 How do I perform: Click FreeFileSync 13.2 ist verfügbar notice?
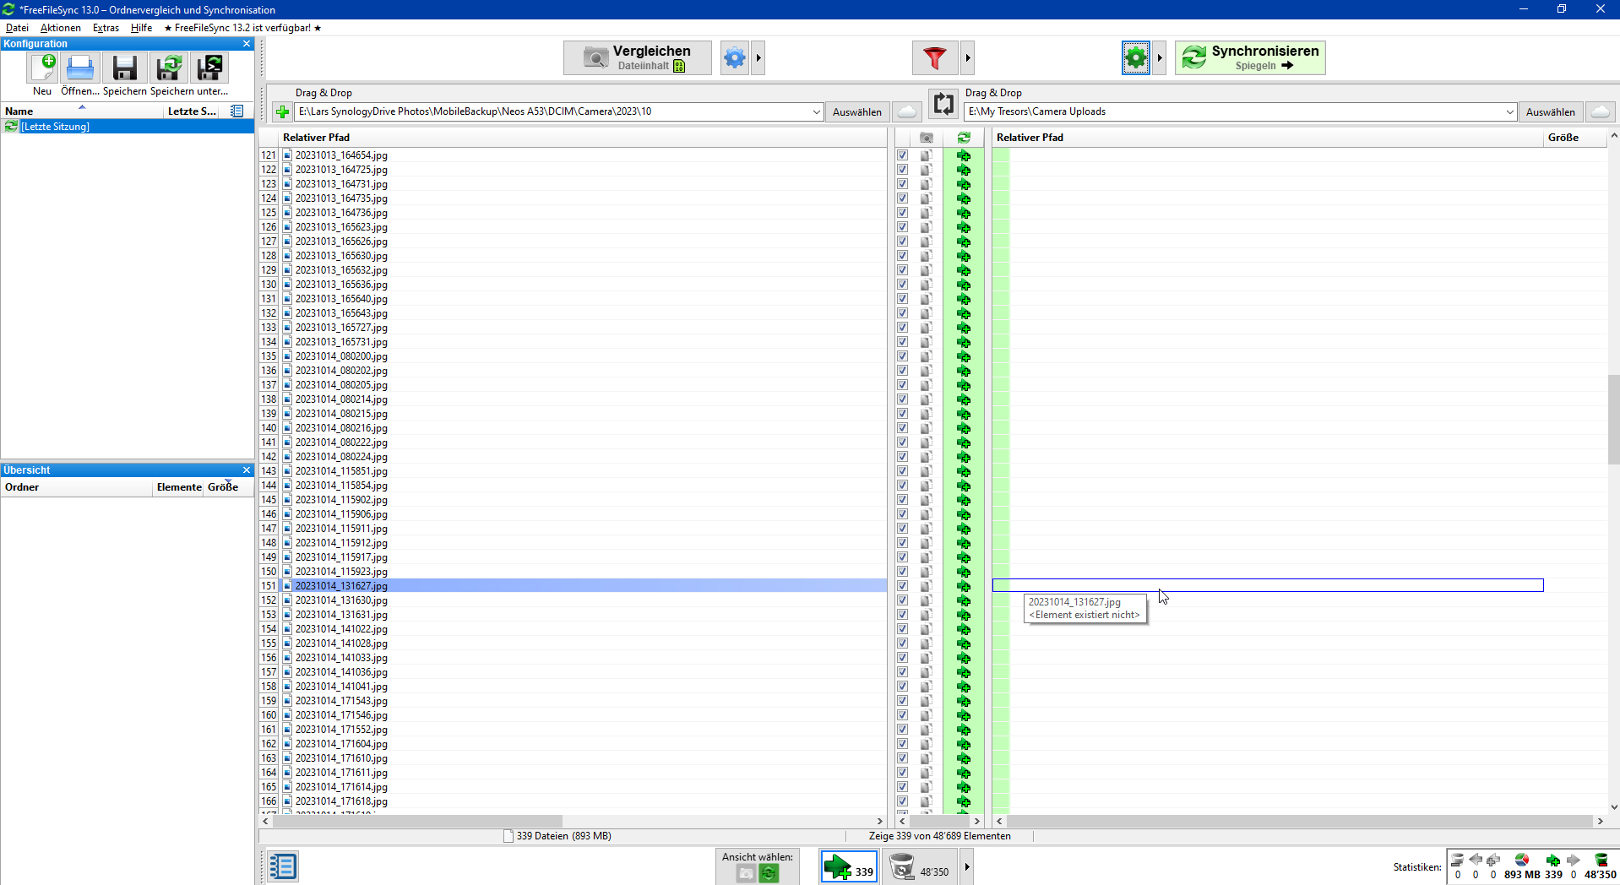coord(242,28)
